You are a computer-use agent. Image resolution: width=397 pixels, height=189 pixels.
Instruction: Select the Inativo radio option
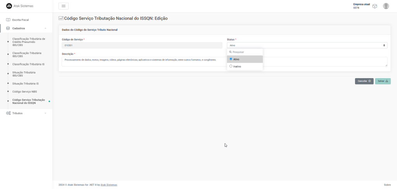click(231, 66)
